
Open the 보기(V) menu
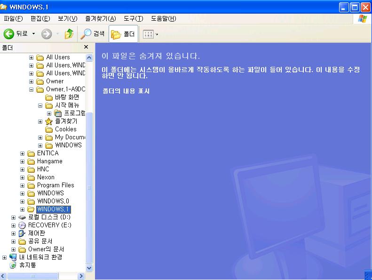coord(68,18)
